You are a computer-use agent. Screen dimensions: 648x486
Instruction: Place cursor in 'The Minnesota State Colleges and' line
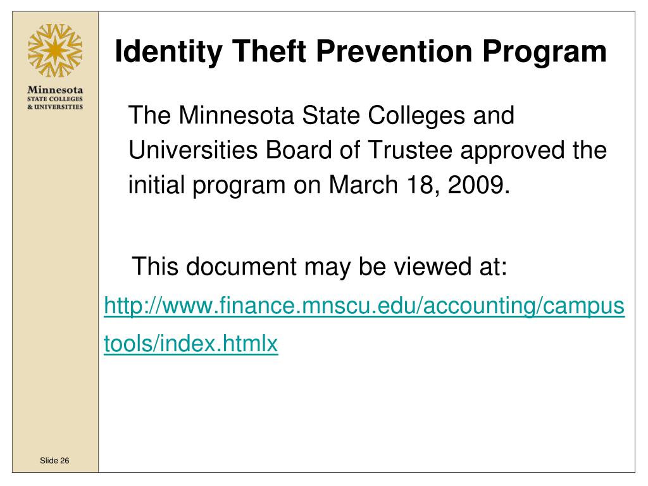(x=321, y=115)
